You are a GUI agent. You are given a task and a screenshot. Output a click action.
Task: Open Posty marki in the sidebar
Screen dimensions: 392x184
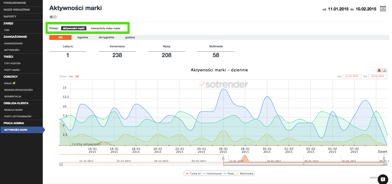12,70
